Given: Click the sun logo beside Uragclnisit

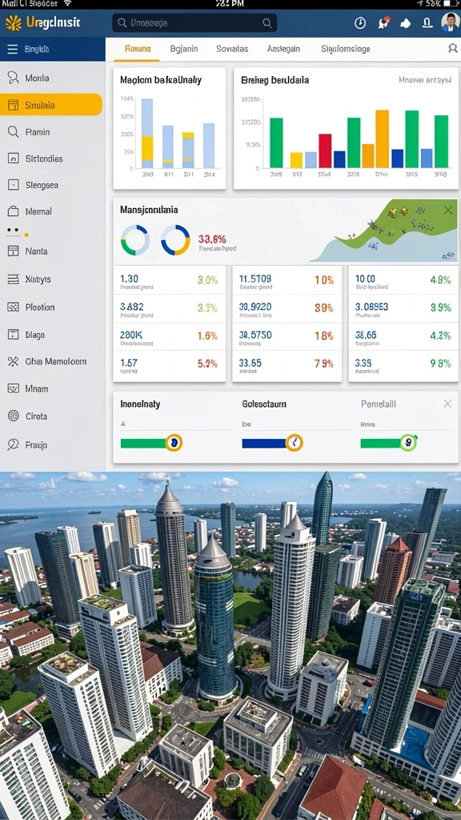Looking at the screenshot, I should pos(13,23).
